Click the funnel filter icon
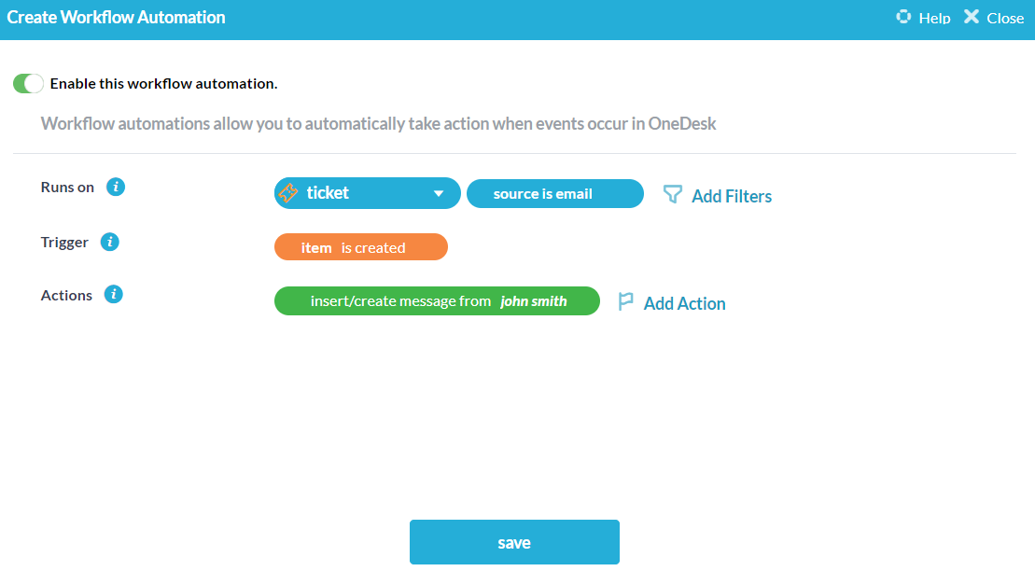The width and height of the screenshot is (1035, 585). 672,194
